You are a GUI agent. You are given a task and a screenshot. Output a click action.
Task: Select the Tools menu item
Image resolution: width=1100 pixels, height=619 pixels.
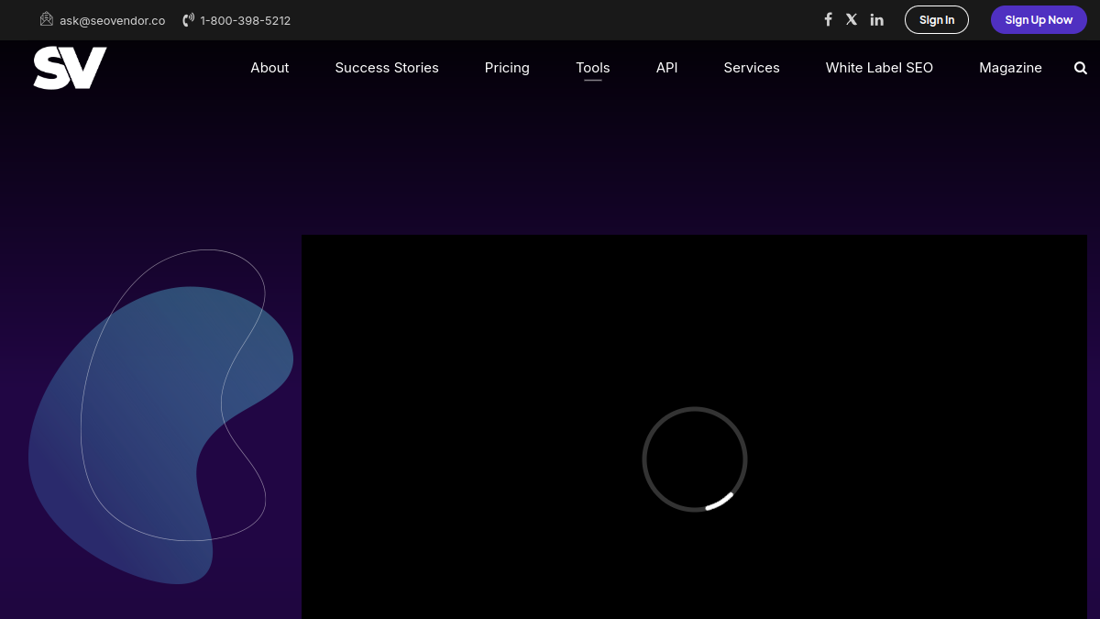click(593, 68)
